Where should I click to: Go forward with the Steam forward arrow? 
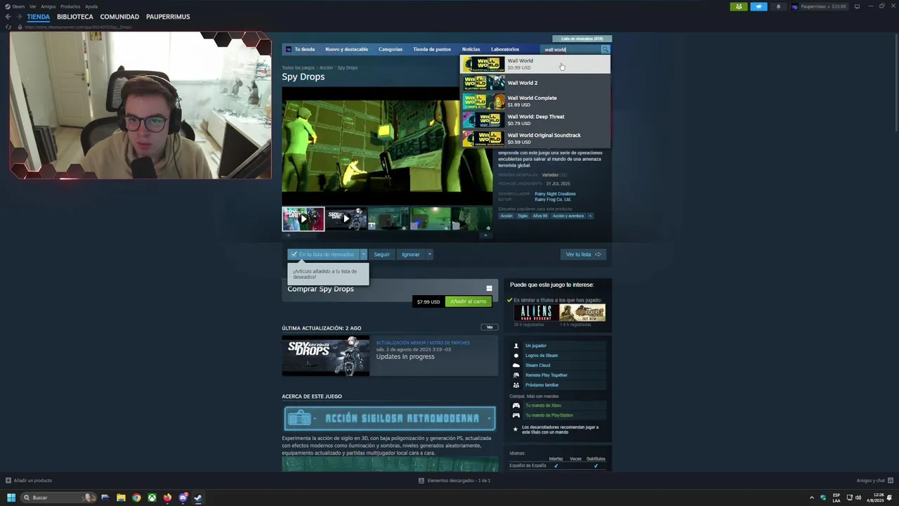(18, 17)
